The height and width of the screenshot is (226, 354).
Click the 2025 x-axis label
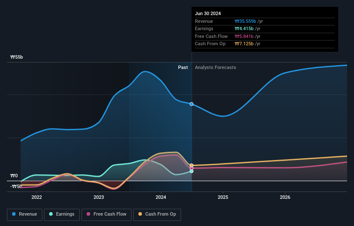tap(223, 197)
